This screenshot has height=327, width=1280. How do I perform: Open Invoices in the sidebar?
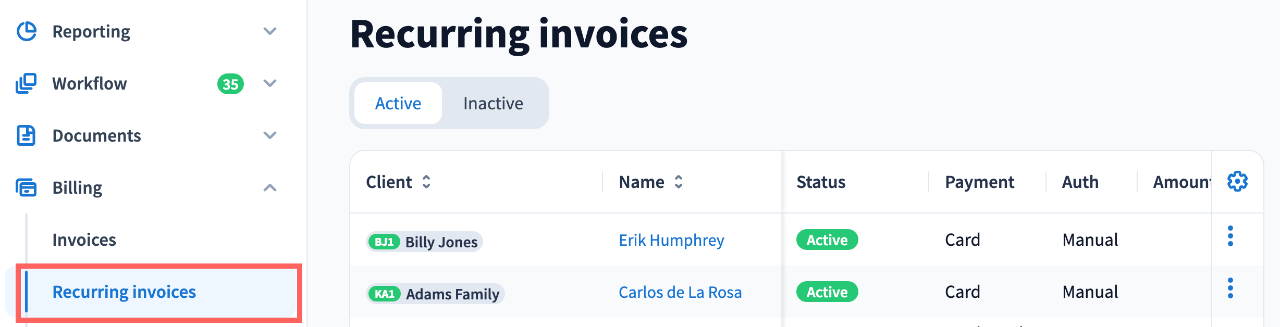[x=84, y=240]
